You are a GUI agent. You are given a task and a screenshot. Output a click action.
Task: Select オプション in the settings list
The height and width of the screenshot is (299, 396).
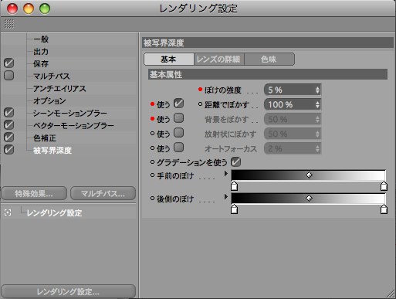click(x=49, y=101)
